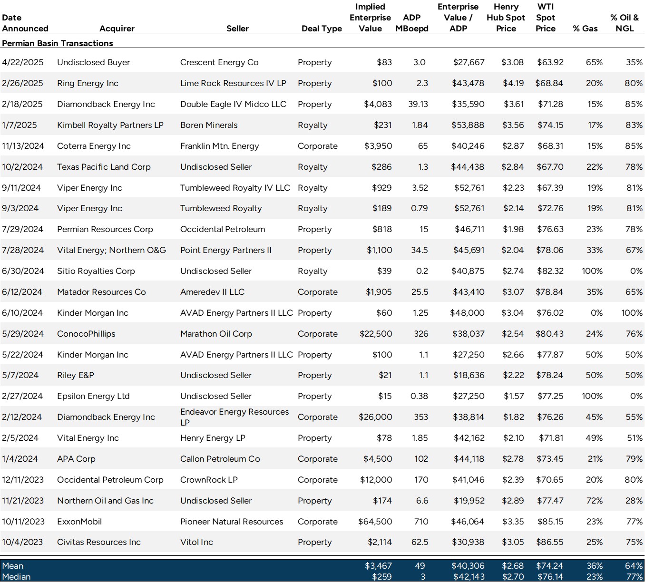Screen dimensions: 645x582
Task: Select 'Henry Energy LP' seller cell
Action: click(x=213, y=438)
